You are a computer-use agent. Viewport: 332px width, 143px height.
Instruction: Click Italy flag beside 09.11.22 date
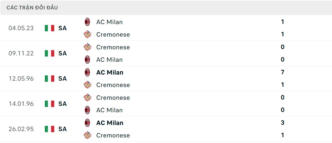(x=50, y=53)
